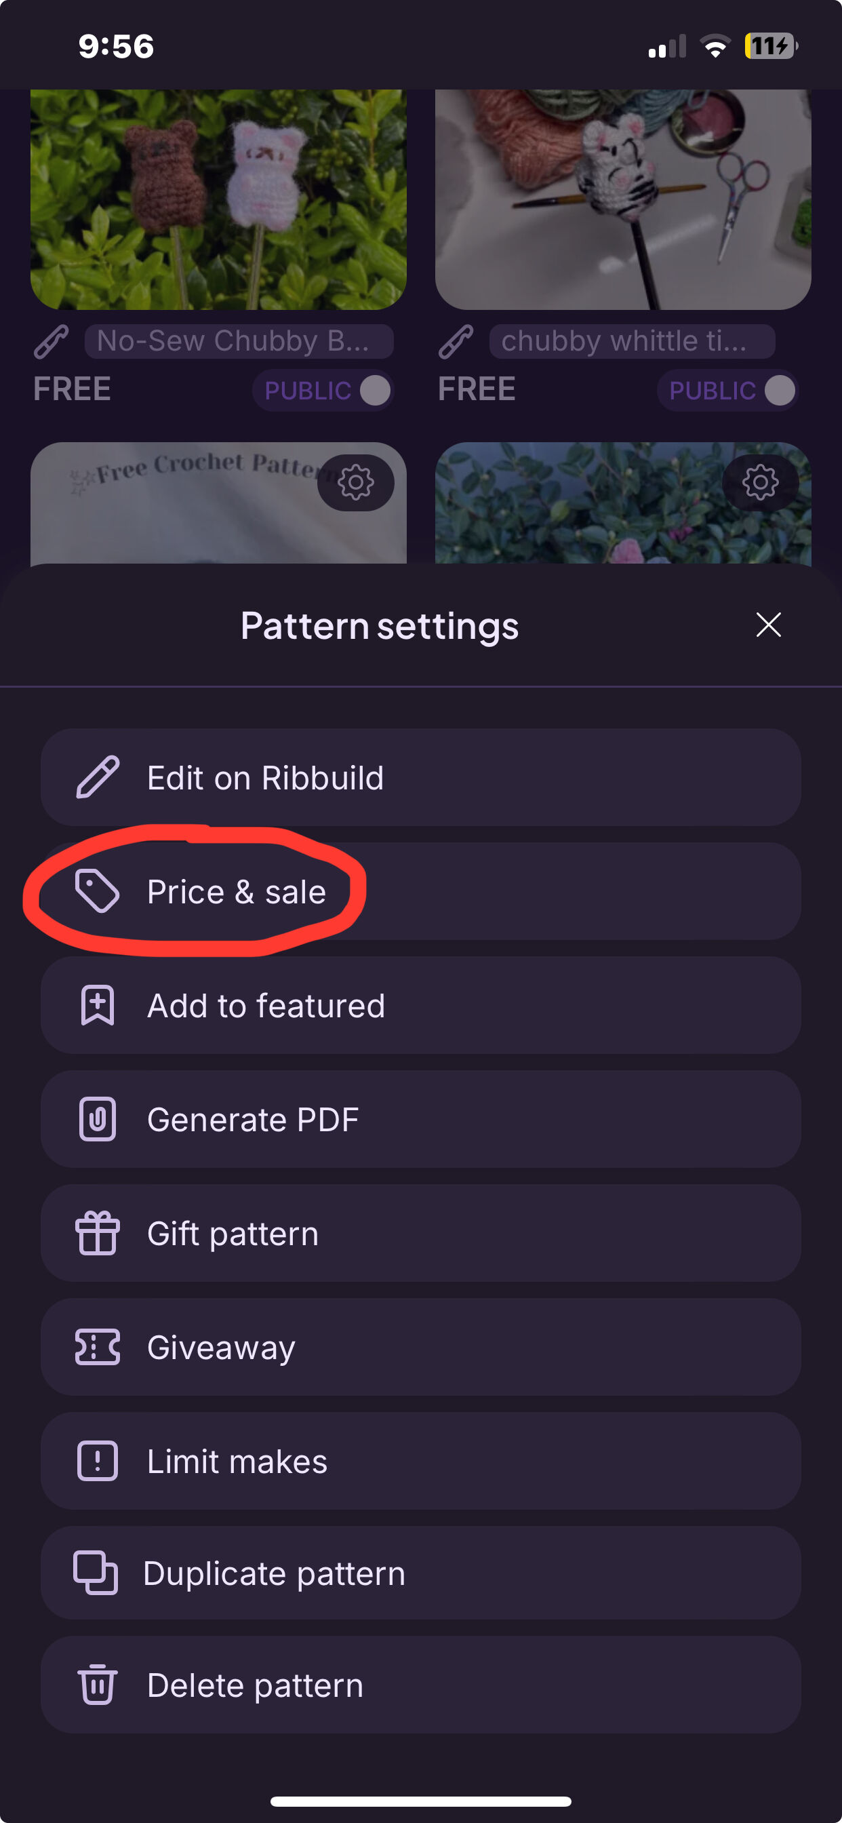Tap the exclamation icon for Limit makes
This screenshot has height=1823, width=842.
(98, 1461)
